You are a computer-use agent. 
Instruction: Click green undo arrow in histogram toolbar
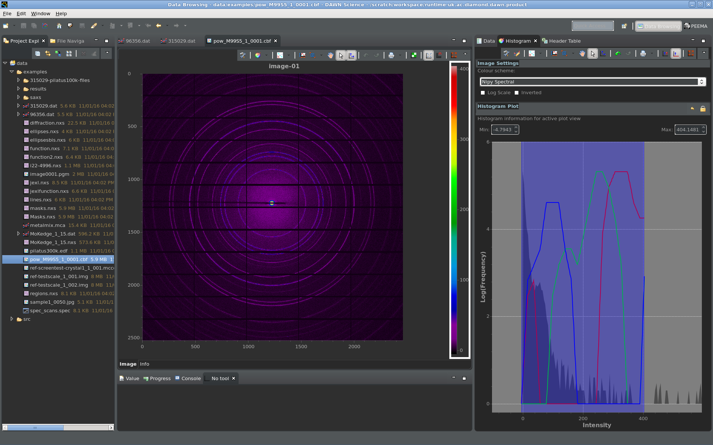coord(618,53)
